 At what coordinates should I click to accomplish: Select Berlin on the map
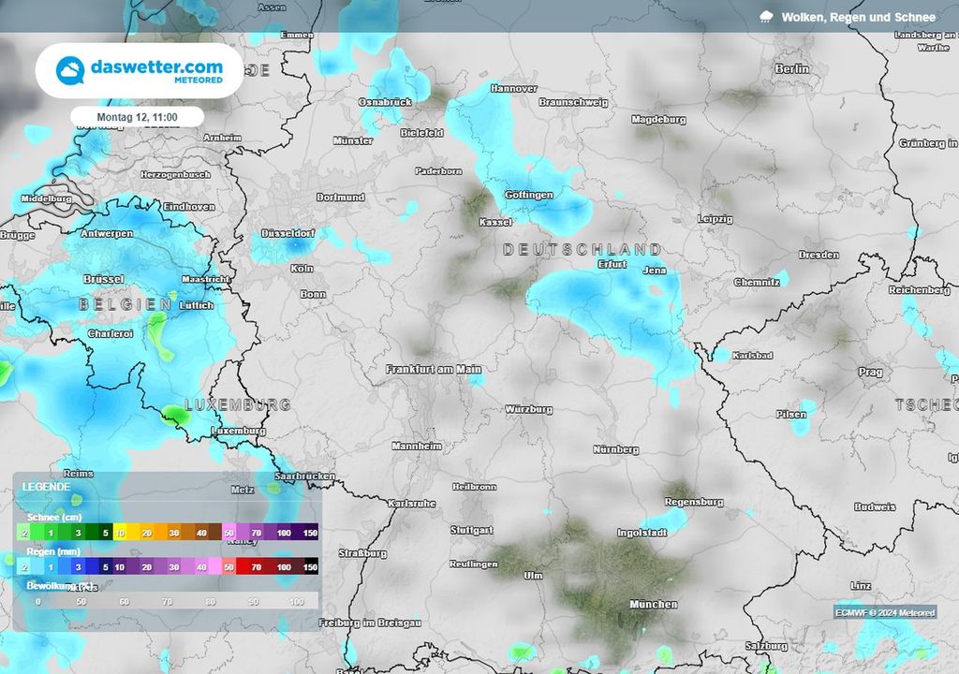(x=791, y=69)
